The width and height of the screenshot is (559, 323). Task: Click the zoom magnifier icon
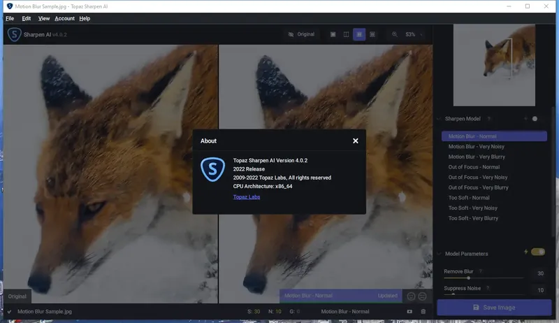click(x=395, y=34)
